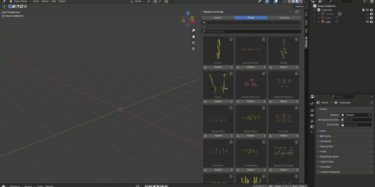This screenshot has width=375, height=187.
Task: Toggle camera view icon in viewport
Action: (193, 43)
